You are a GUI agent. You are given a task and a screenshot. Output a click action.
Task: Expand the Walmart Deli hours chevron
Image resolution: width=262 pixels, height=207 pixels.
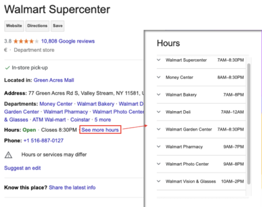click(x=159, y=112)
